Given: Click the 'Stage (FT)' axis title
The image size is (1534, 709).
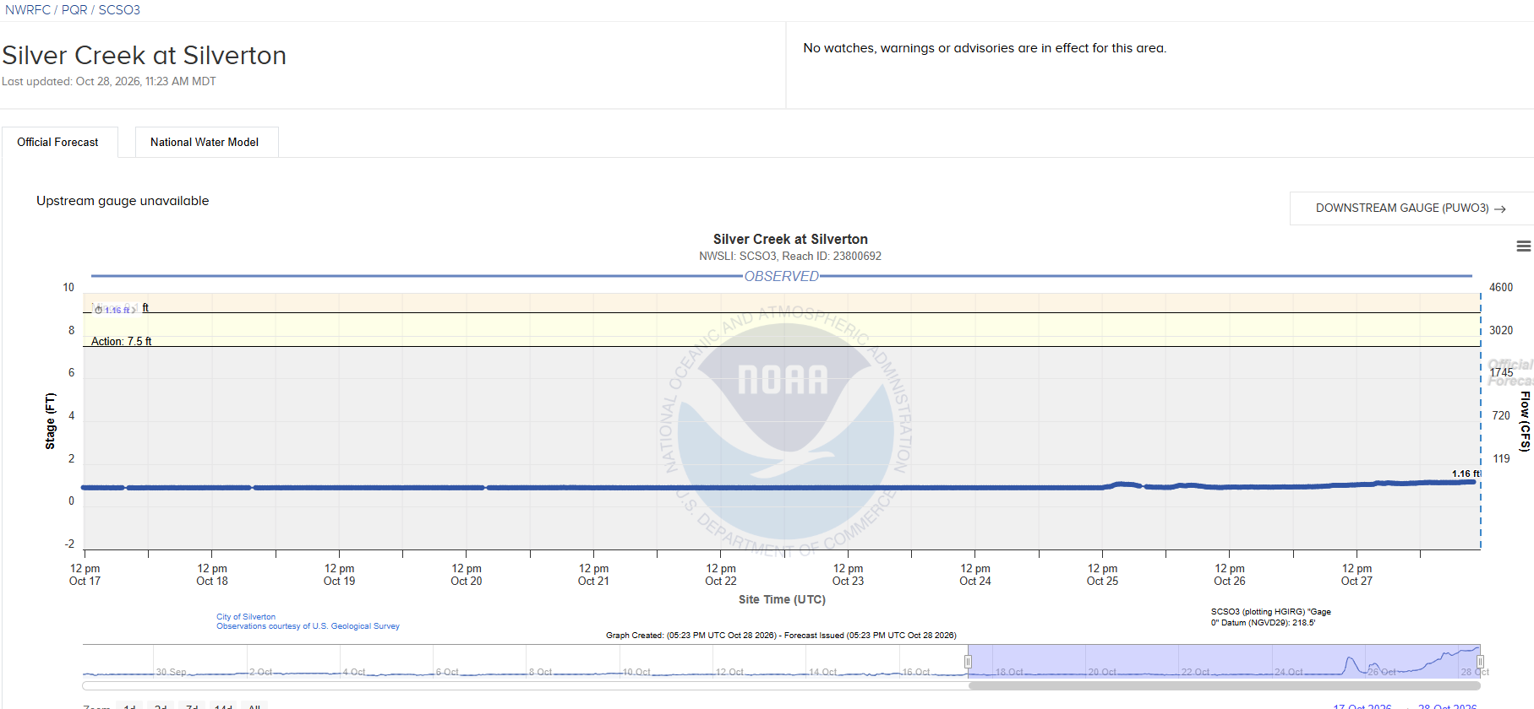Looking at the screenshot, I should [50, 420].
